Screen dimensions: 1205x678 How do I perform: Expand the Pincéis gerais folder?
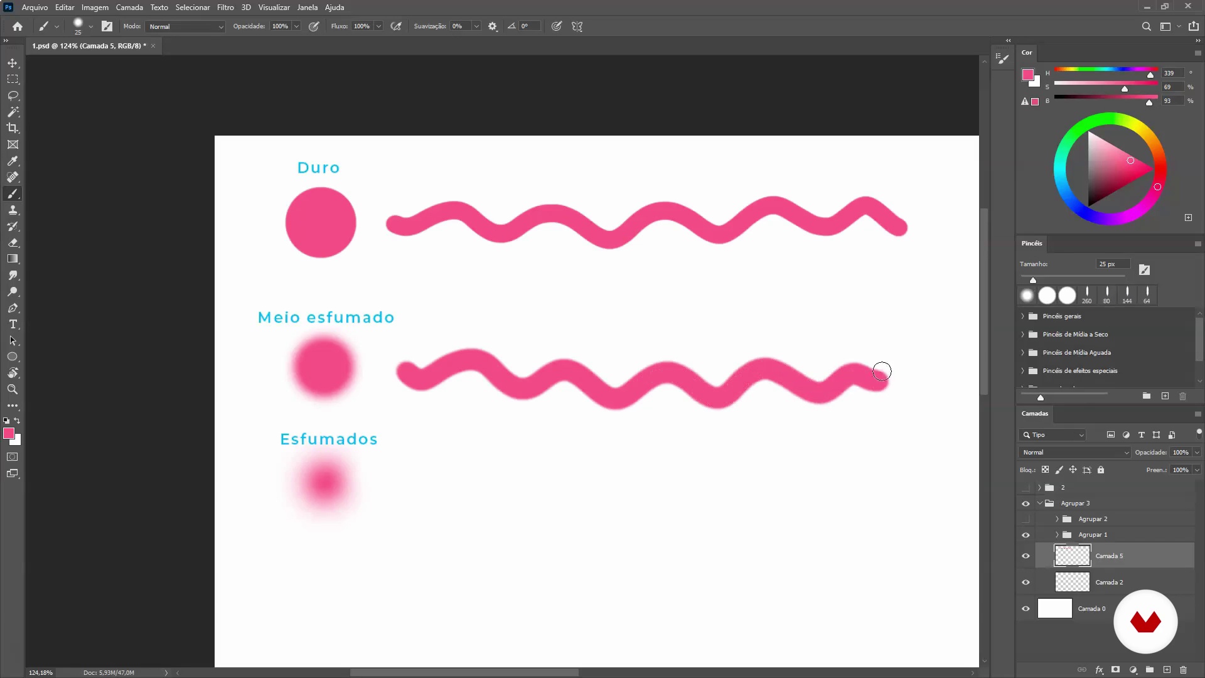pyautogui.click(x=1022, y=316)
